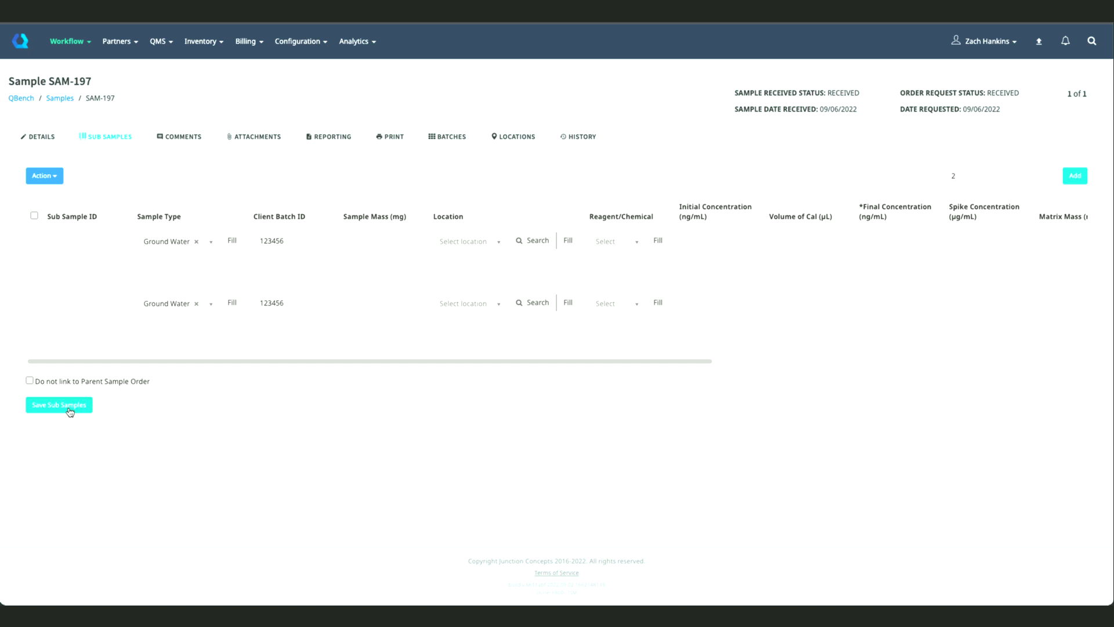Switch to the Batches tab
Image resolution: width=1114 pixels, height=627 pixels.
447,136
